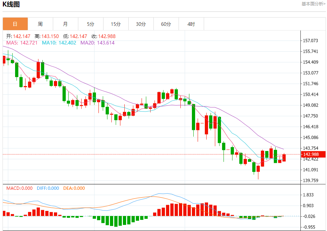Image resolution: width=327 pixels, height=231 pixels.
Task: Click the MA20: 143.614 label
Action: pyautogui.click(x=98, y=43)
